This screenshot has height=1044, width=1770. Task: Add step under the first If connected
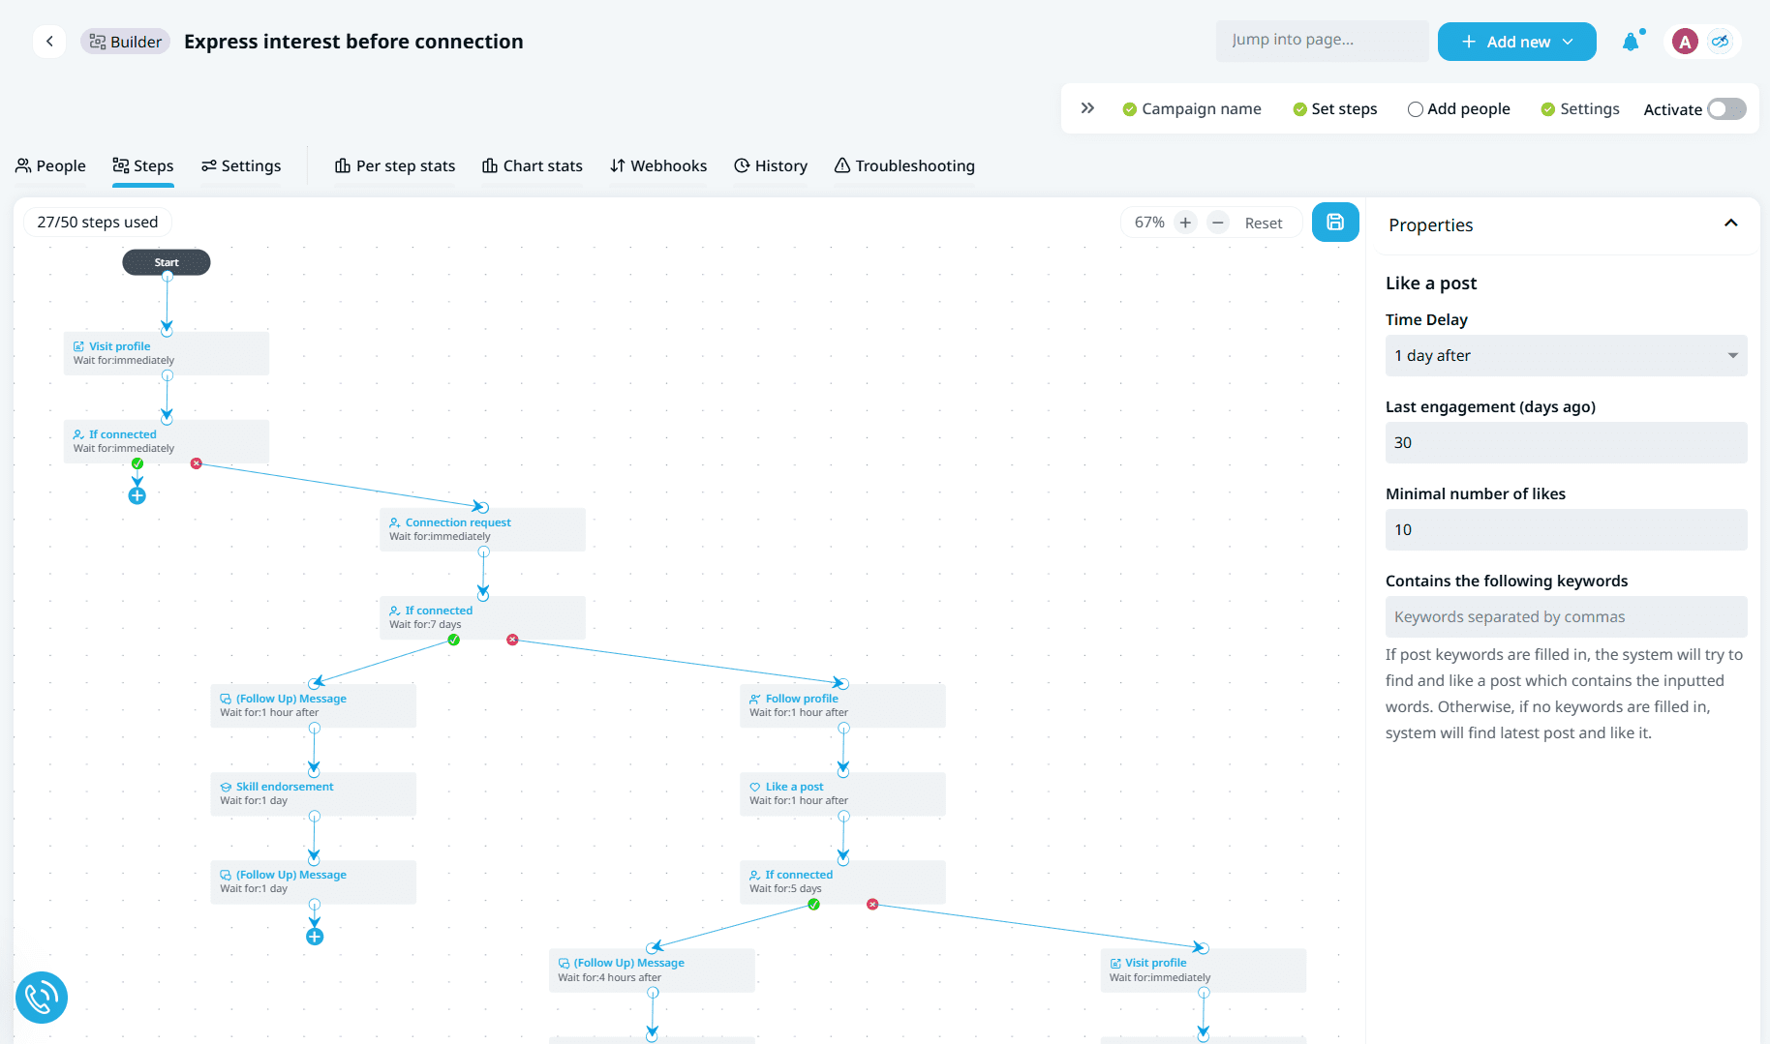coord(137,496)
